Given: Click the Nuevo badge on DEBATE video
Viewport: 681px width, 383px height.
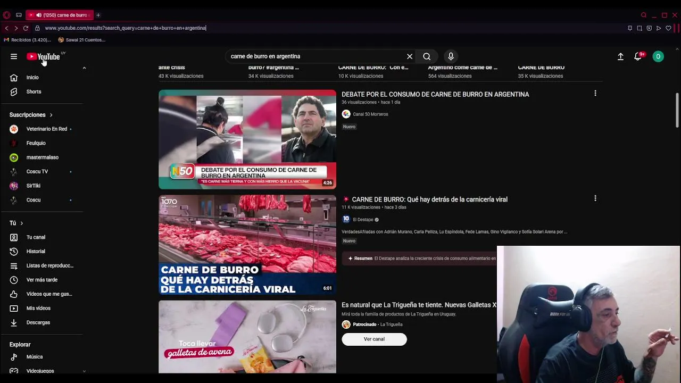Looking at the screenshot, I should click(x=349, y=127).
